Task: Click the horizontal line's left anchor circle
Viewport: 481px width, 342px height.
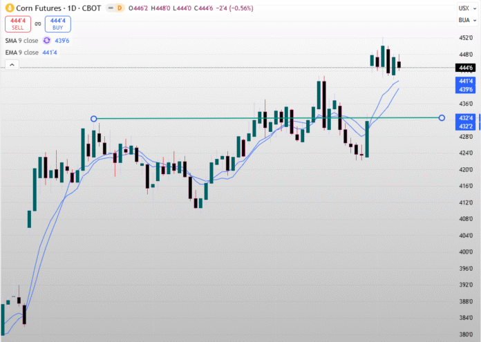Action: point(94,119)
